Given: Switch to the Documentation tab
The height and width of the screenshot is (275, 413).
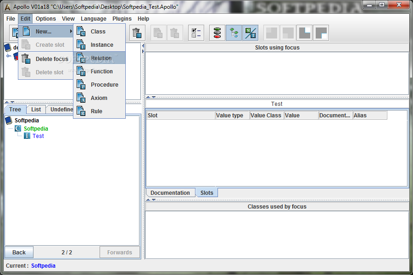Looking at the screenshot, I should (170, 192).
